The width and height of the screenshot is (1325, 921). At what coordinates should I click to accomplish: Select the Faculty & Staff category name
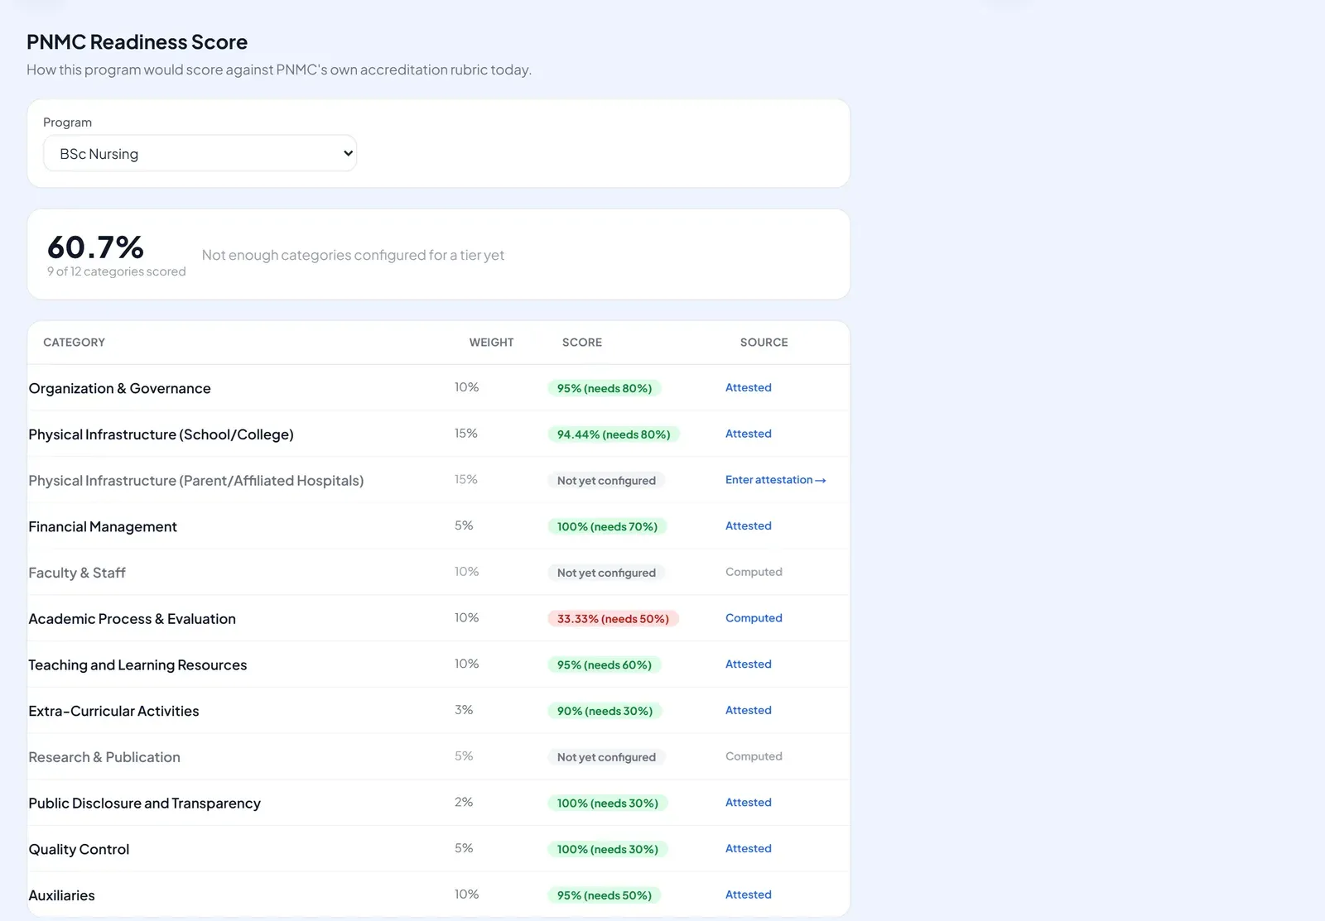click(x=77, y=573)
